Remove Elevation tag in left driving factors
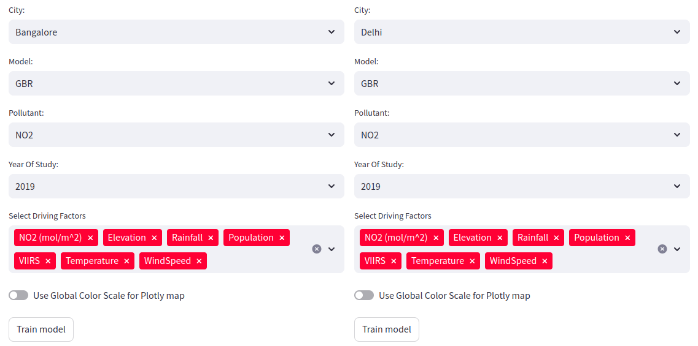Viewport: 698px width, 346px height. (x=154, y=238)
